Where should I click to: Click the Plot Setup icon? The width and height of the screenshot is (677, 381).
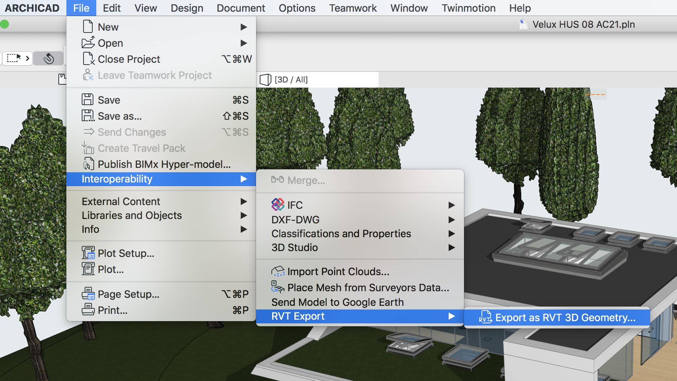(88, 253)
